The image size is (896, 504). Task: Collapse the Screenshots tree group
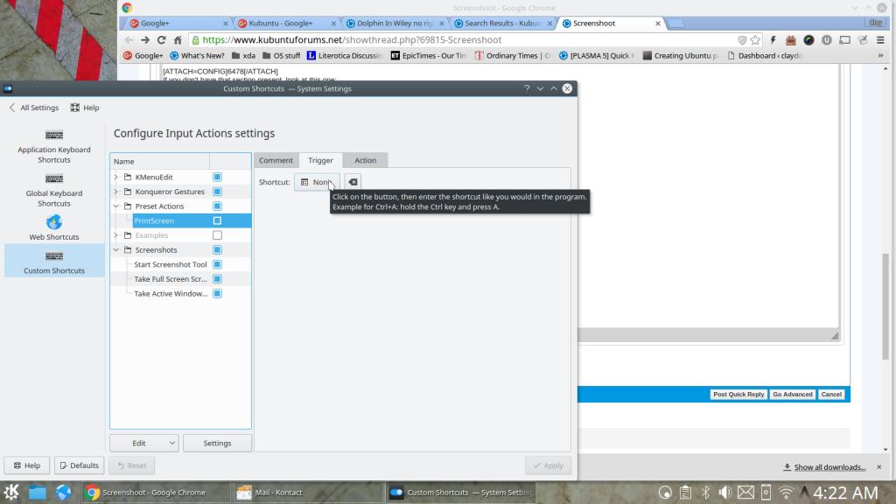[x=115, y=250]
